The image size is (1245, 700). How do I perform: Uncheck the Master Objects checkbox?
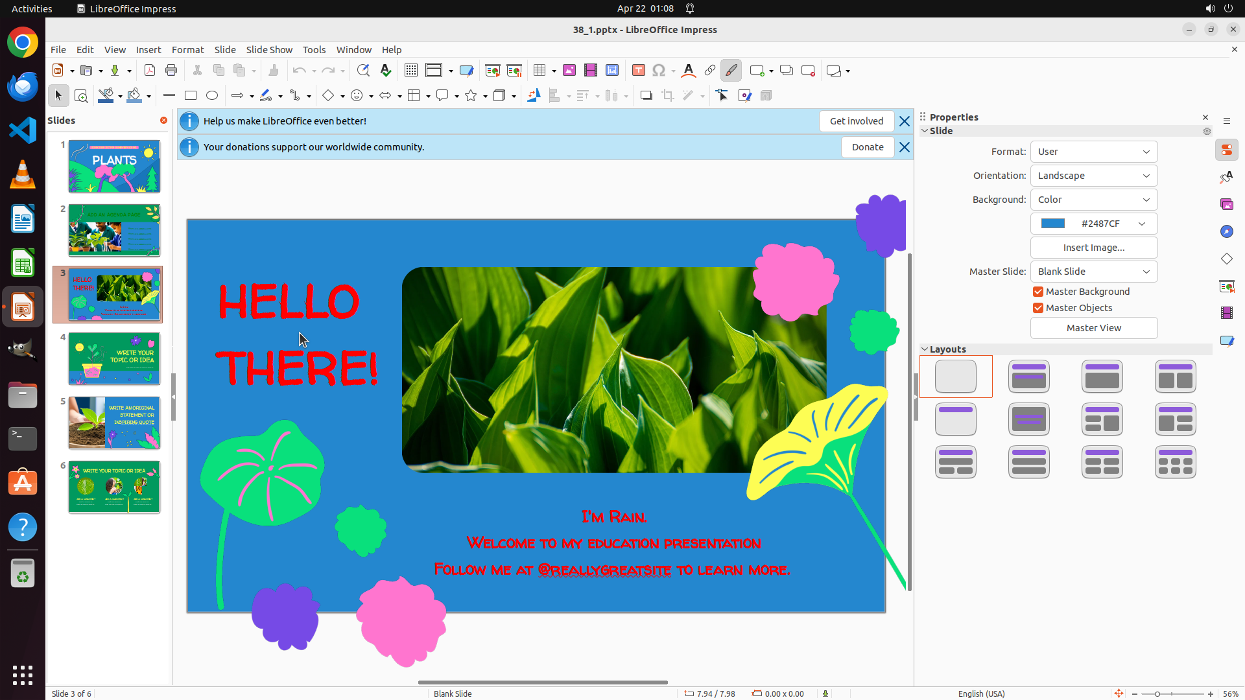[x=1038, y=308]
